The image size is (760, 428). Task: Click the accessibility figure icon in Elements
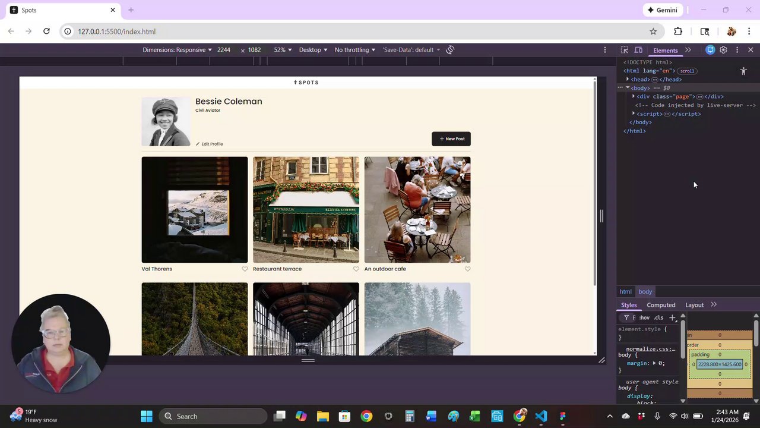(x=743, y=71)
